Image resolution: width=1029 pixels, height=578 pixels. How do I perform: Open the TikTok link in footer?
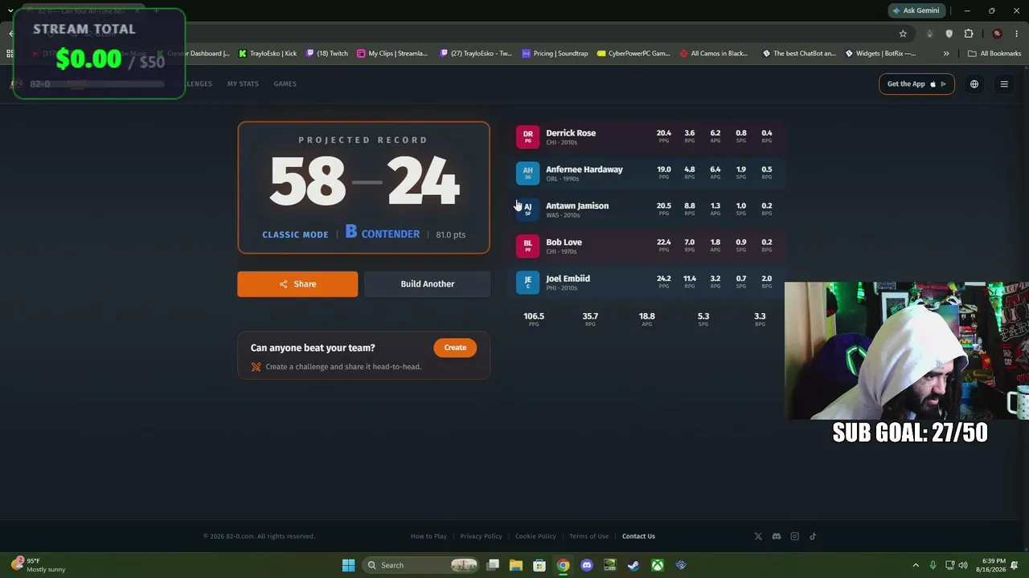pos(813,536)
